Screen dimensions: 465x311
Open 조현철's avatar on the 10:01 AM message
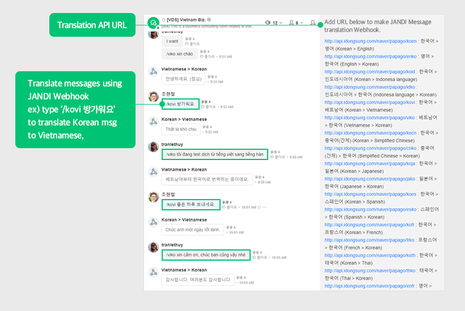[x=153, y=197]
